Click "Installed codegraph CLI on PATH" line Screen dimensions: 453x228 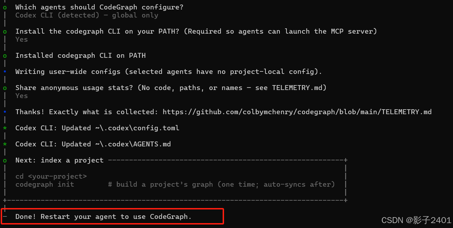(80, 55)
